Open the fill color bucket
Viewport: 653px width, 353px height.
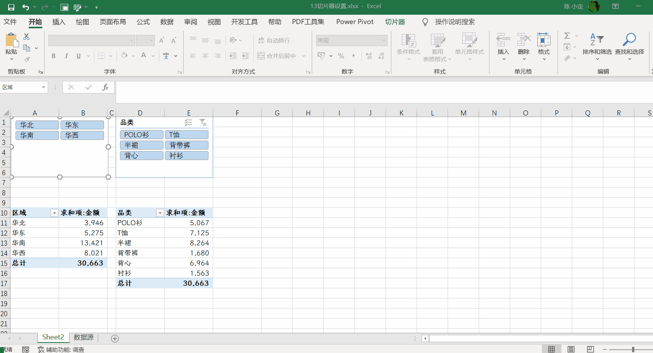pos(124,55)
